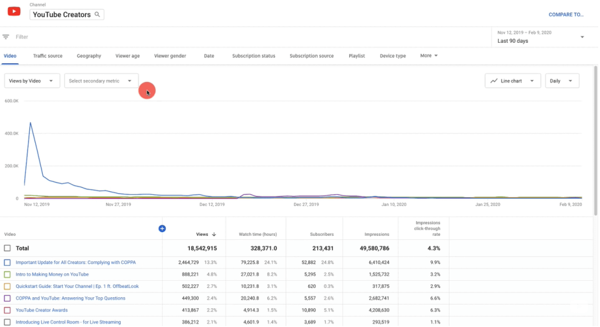Screen dimensions: 600x327
Task: Check the Introducing Live Control Room checkbox
Action: [7, 322]
